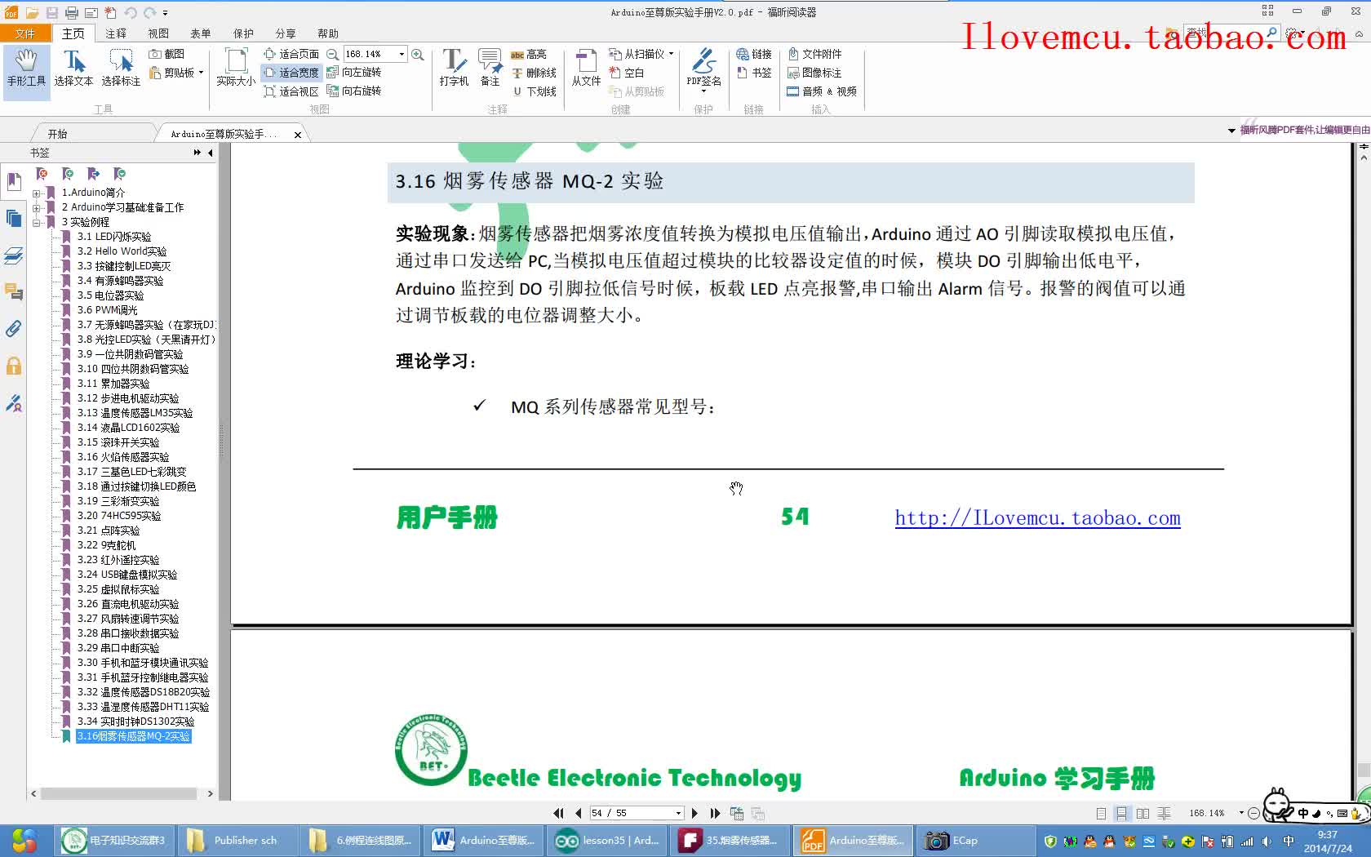The height and width of the screenshot is (857, 1371).
Task: Select the single page layout mode
Action: pos(1101,813)
